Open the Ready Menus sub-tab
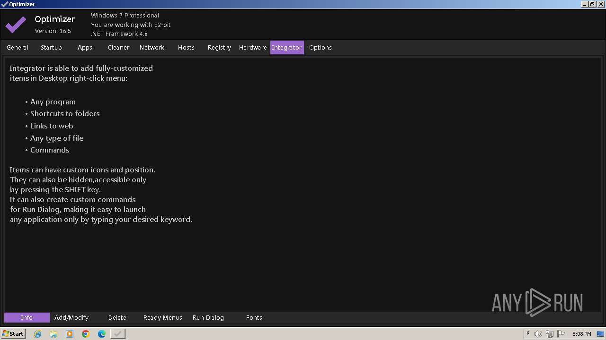606x340 pixels. [x=163, y=317]
